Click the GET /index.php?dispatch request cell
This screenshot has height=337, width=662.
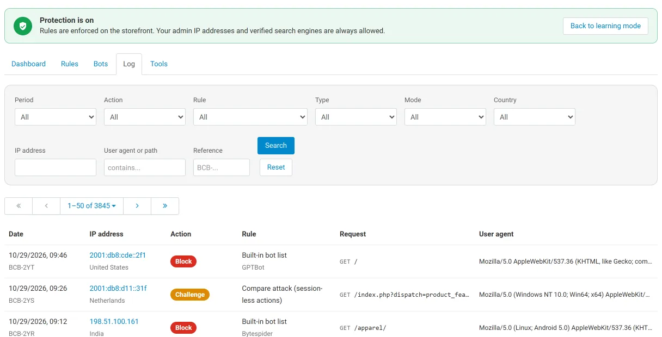click(x=404, y=295)
